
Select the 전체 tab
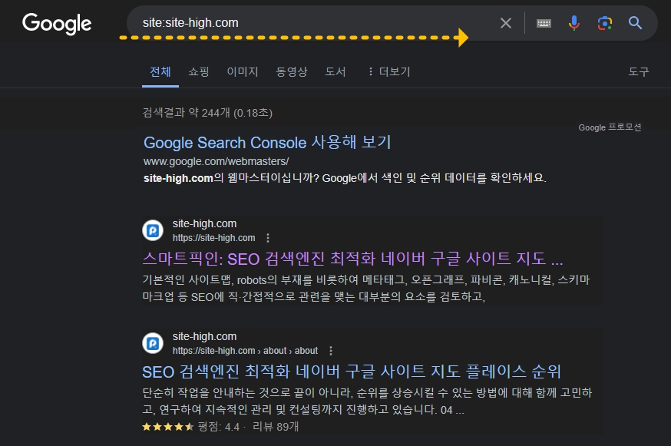(160, 71)
